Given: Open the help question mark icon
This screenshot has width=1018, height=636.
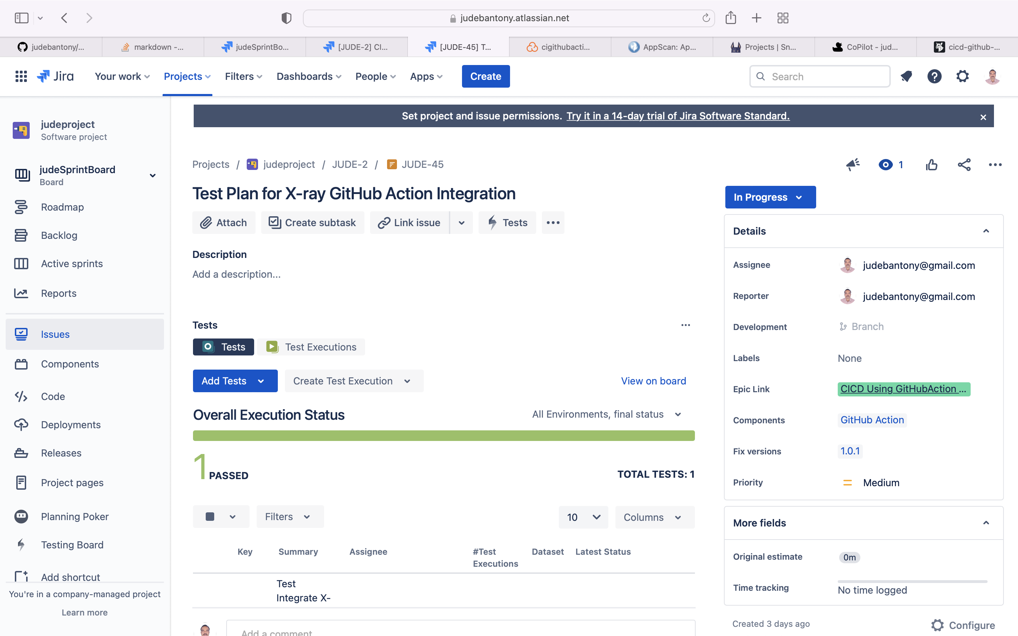Looking at the screenshot, I should tap(934, 76).
